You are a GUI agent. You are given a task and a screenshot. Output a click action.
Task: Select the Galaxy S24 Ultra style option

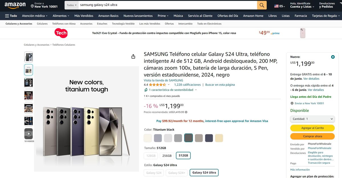pyautogui.click(x=204, y=173)
